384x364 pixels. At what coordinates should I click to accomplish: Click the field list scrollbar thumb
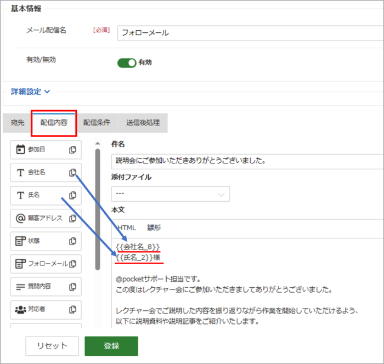[98, 209]
